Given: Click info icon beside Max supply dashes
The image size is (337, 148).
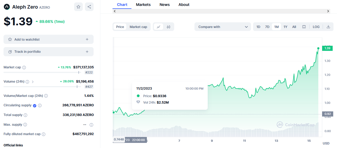Looking at the screenshot, I should (x=91, y=125).
